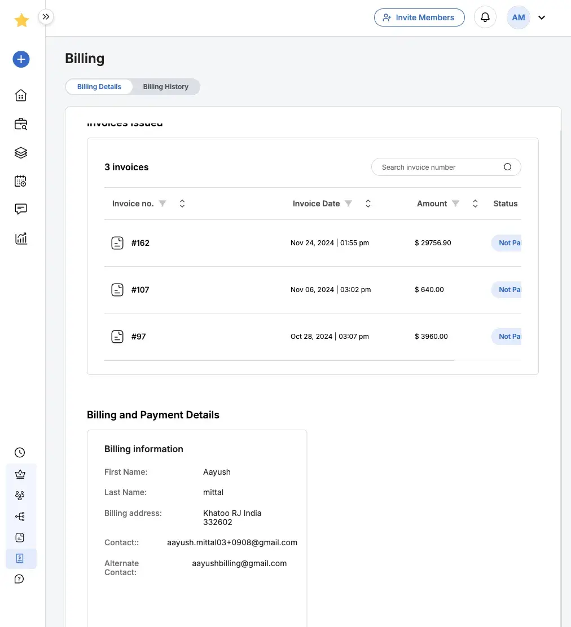This screenshot has width=571, height=627.
Task: Expand the sidebar with double-arrow button
Action: pos(46,17)
